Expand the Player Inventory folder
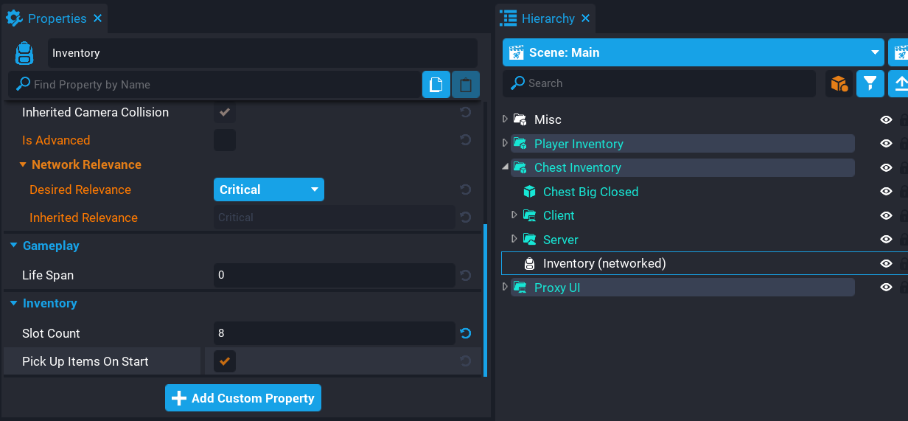908x421 pixels. tap(505, 144)
